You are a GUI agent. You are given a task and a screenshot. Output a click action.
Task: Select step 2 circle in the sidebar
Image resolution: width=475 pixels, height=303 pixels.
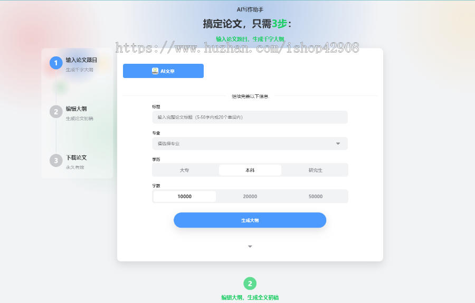56,112
